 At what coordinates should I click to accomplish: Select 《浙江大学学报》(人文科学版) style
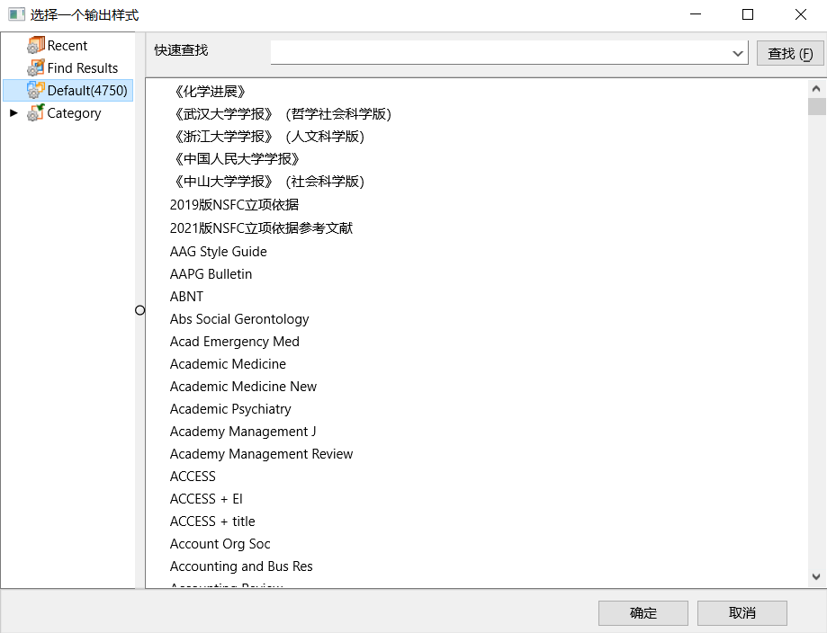[x=267, y=137]
